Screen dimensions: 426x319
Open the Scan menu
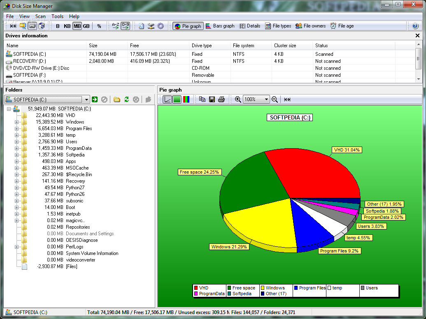pos(40,16)
